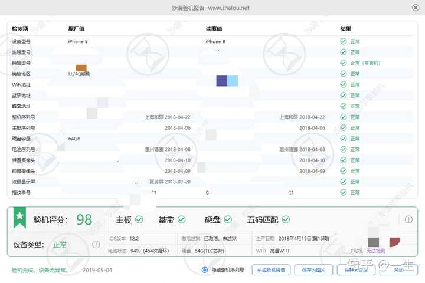This screenshot has width=425, height=283.
Task: Click the check icon in 前置摄像头 row
Action: pyautogui.click(x=343, y=171)
